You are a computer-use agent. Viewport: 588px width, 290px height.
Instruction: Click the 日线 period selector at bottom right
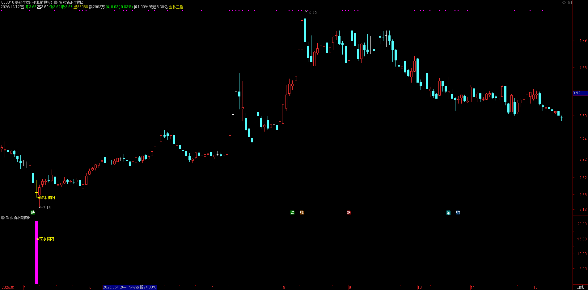580,287
